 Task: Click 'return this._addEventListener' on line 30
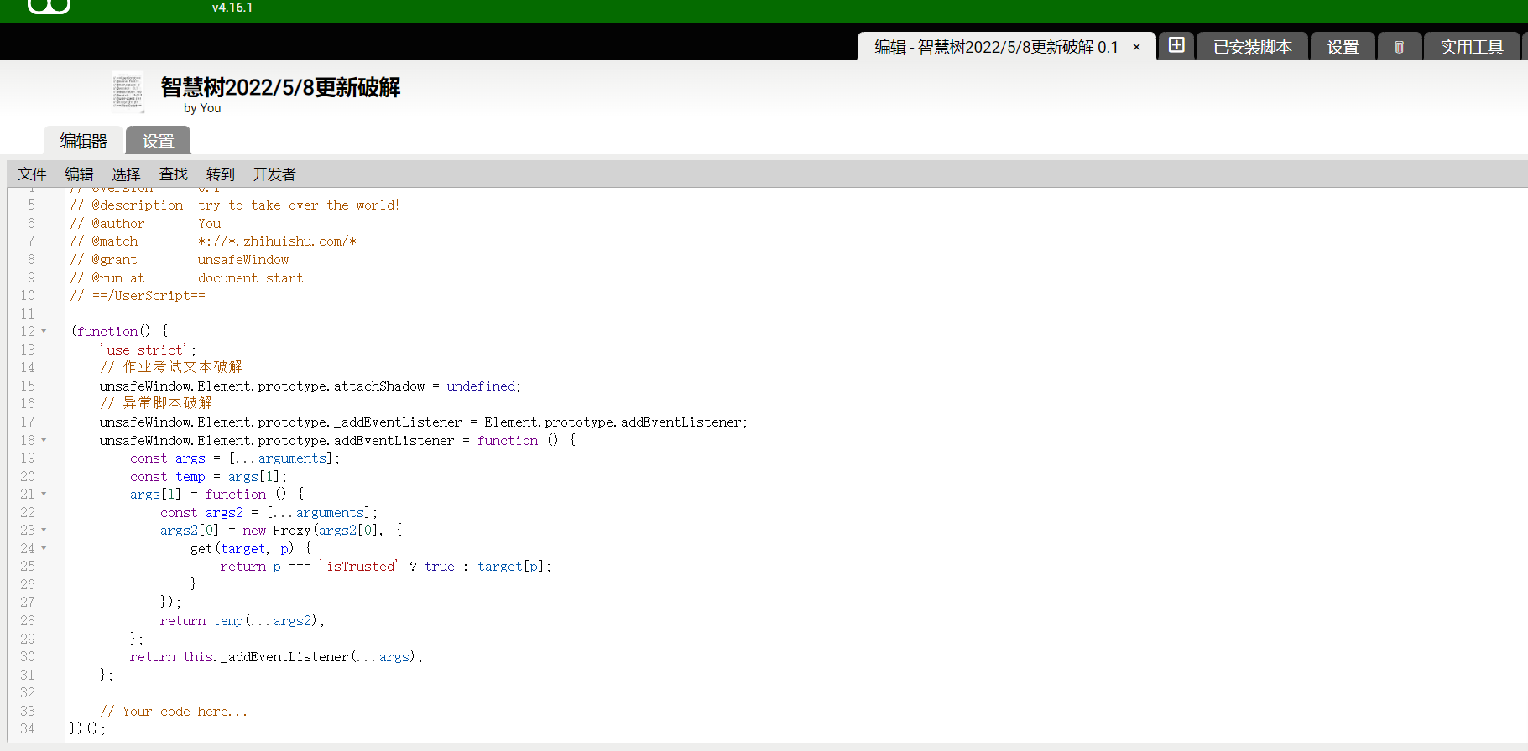tap(239, 657)
